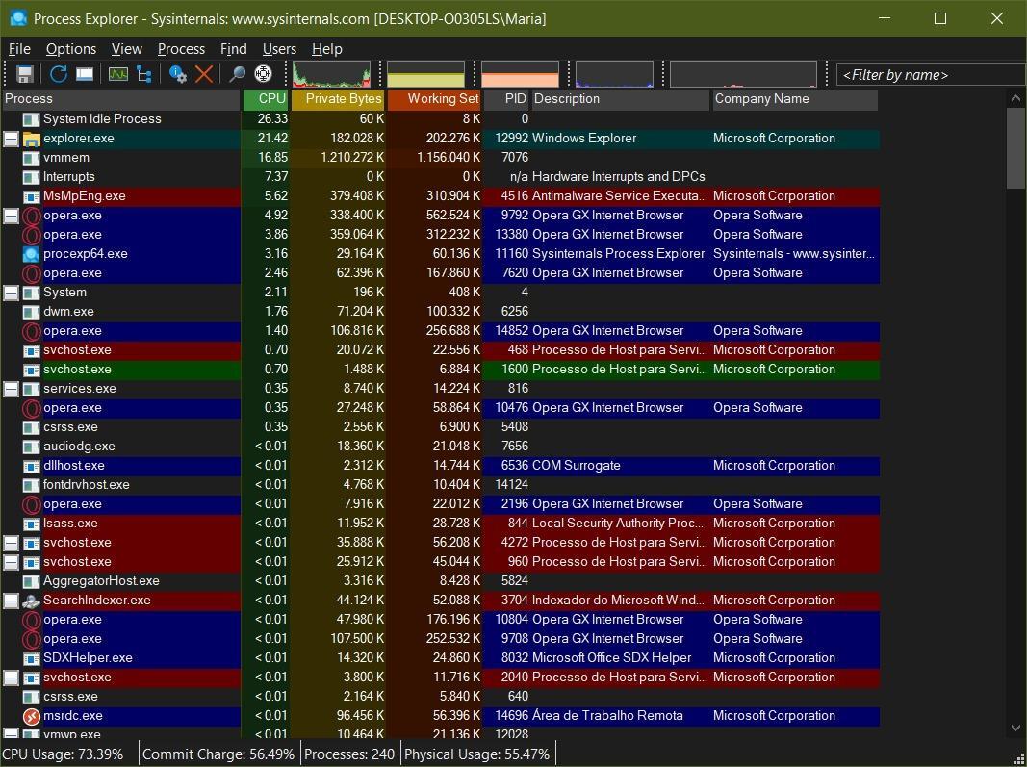Click the SDXHelper.exe process icon
1027x767 pixels.
(x=31, y=658)
